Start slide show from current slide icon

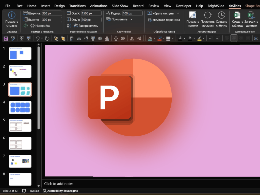[28, 39]
